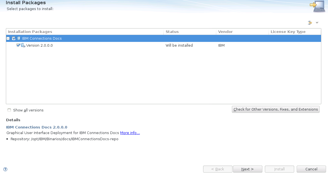This screenshot has height=174, width=328.
Task: Click the Cancel button
Action: coord(311,169)
